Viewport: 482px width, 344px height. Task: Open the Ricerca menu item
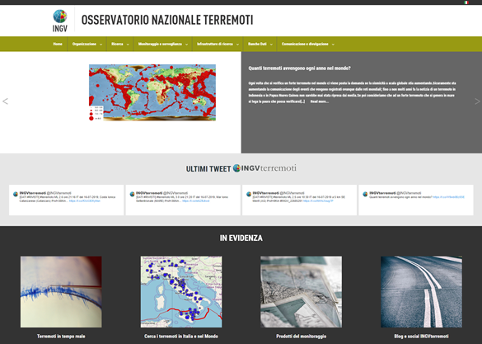tap(120, 44)
